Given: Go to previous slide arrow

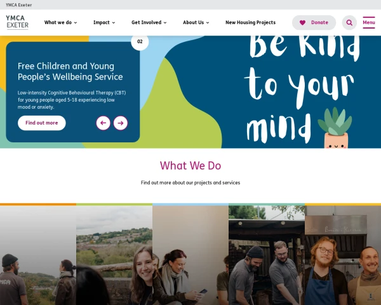Looking at the screenshot, I should coord(104,123).
